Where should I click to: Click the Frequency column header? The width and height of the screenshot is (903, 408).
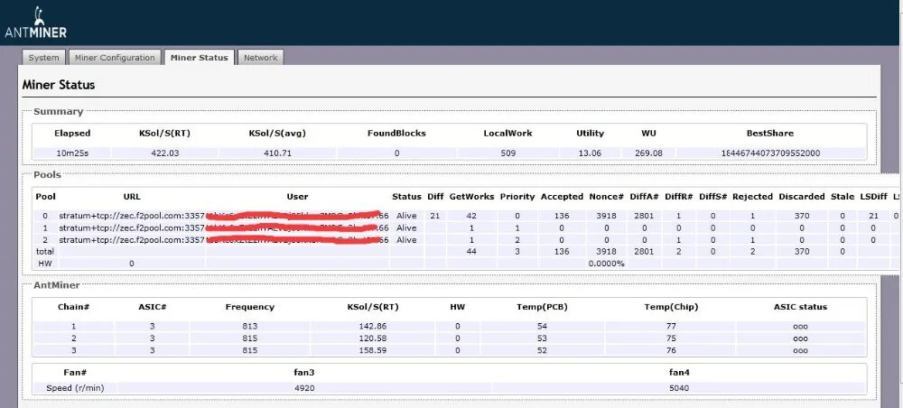pos(250,307)
